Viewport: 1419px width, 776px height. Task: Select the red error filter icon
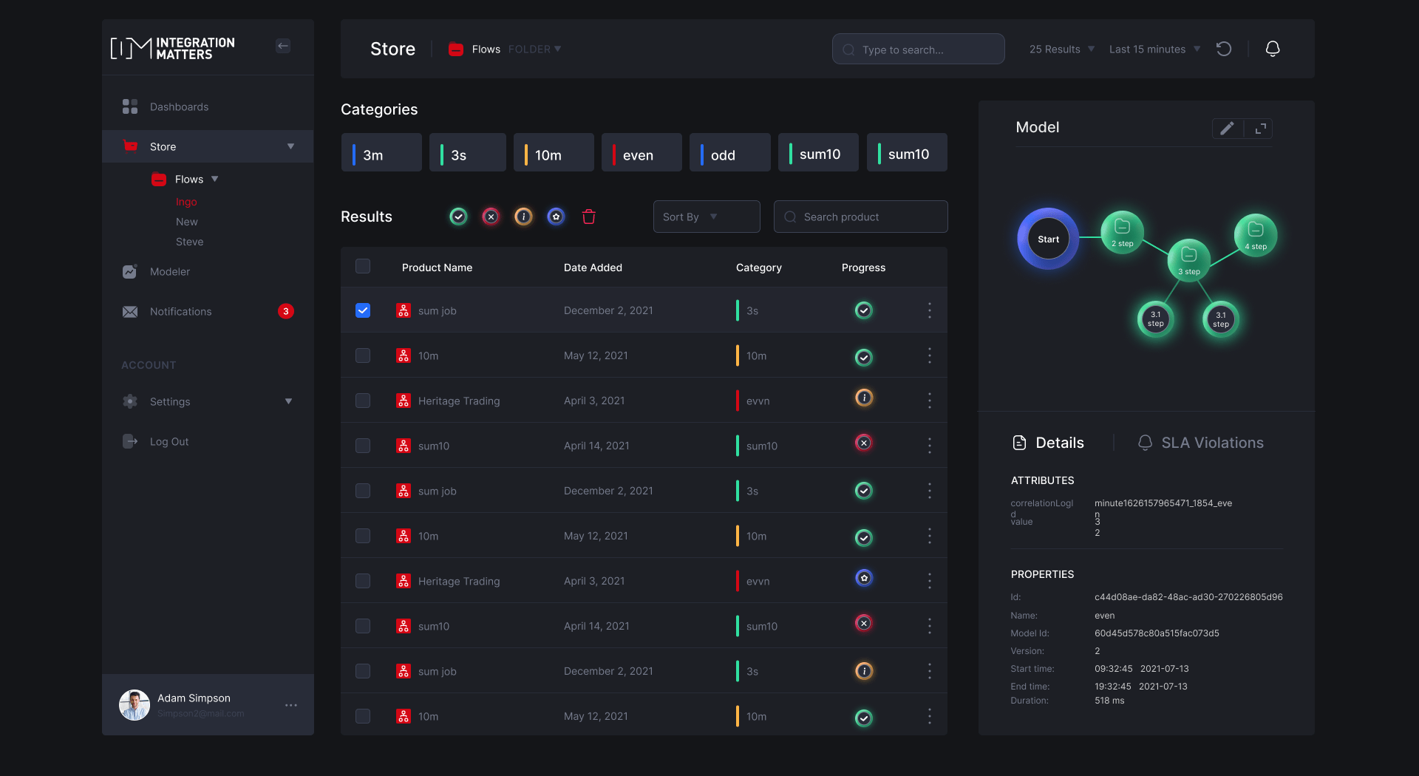click(x=491, y=217)
